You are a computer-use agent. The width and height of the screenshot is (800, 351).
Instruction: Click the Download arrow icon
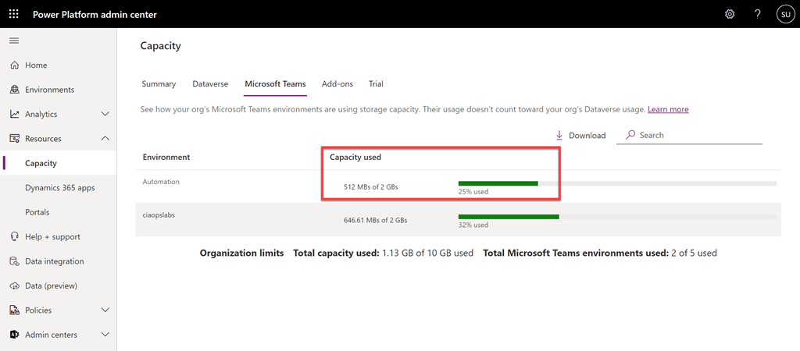[x=559, y=135]
